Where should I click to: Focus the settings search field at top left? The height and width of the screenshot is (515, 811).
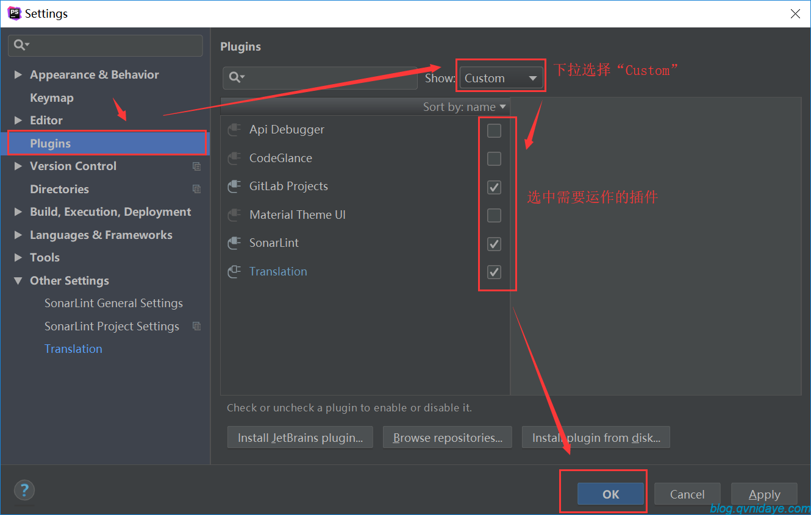(105, 45)
